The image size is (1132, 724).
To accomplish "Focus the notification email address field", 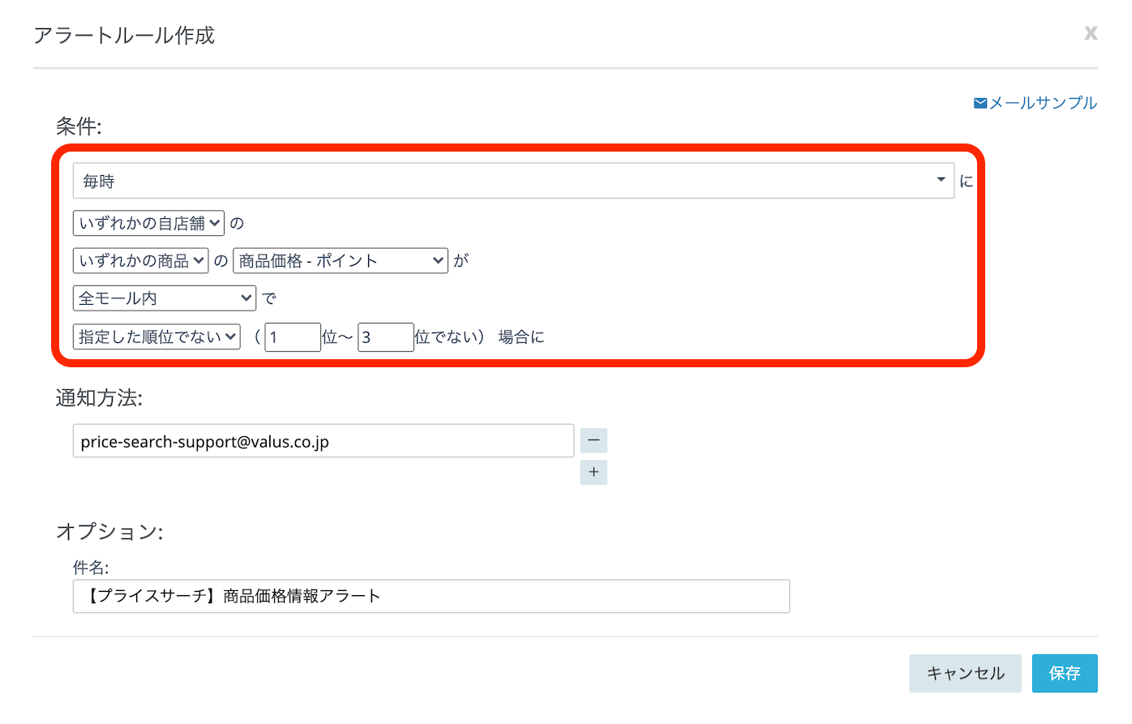I will coord(323,441).
